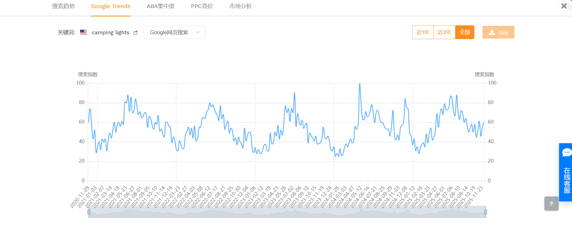This screenshot has width=572, height=233.
Task: Close the panel with the X icon
Action: [x=564, y=6]
